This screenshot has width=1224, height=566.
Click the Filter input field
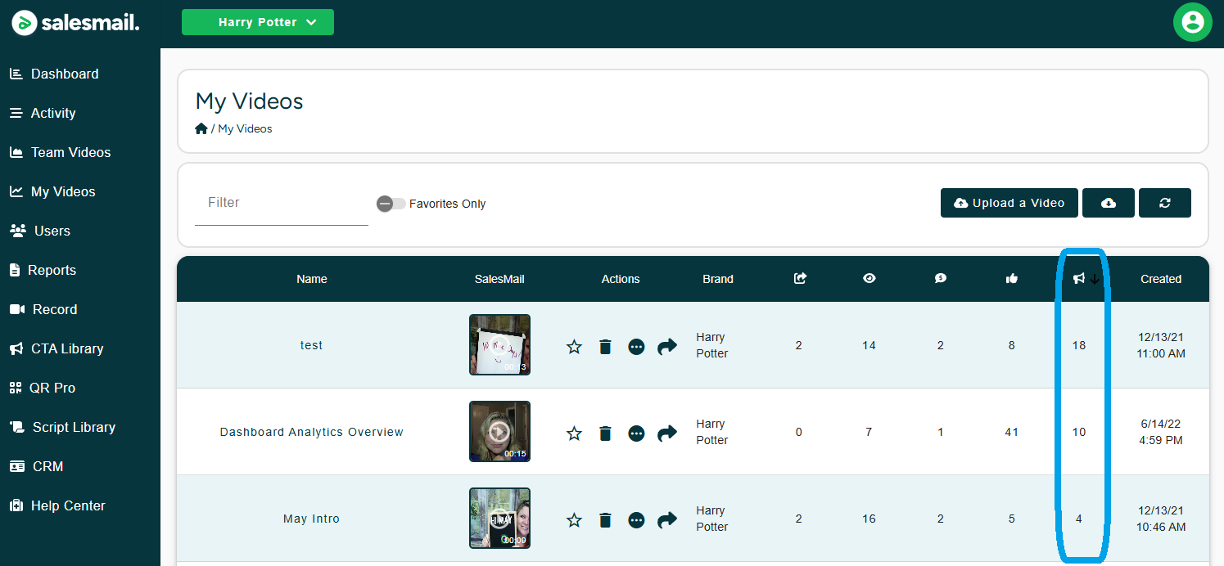[281, 203]
